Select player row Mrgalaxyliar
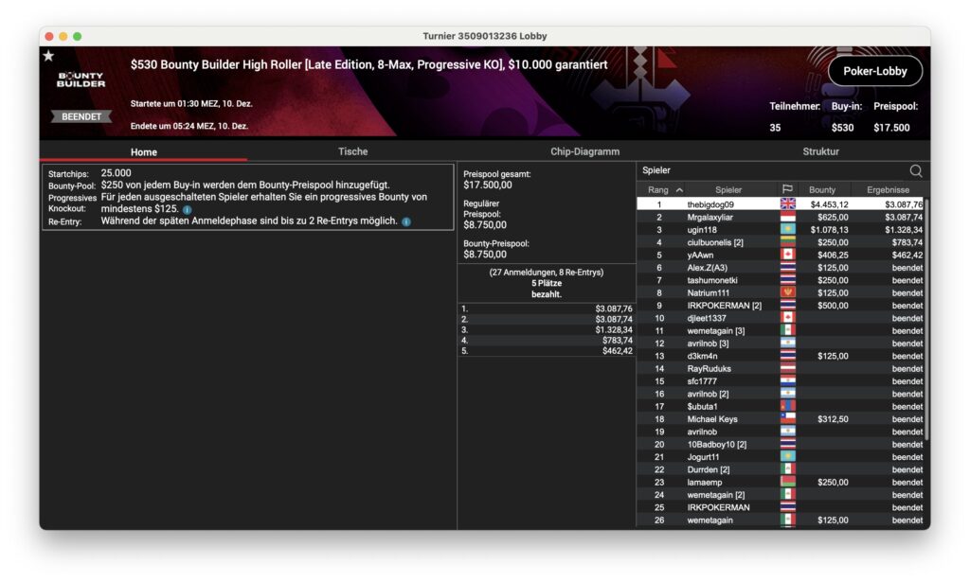Screen dimensions: 970x582 (781, 217)
